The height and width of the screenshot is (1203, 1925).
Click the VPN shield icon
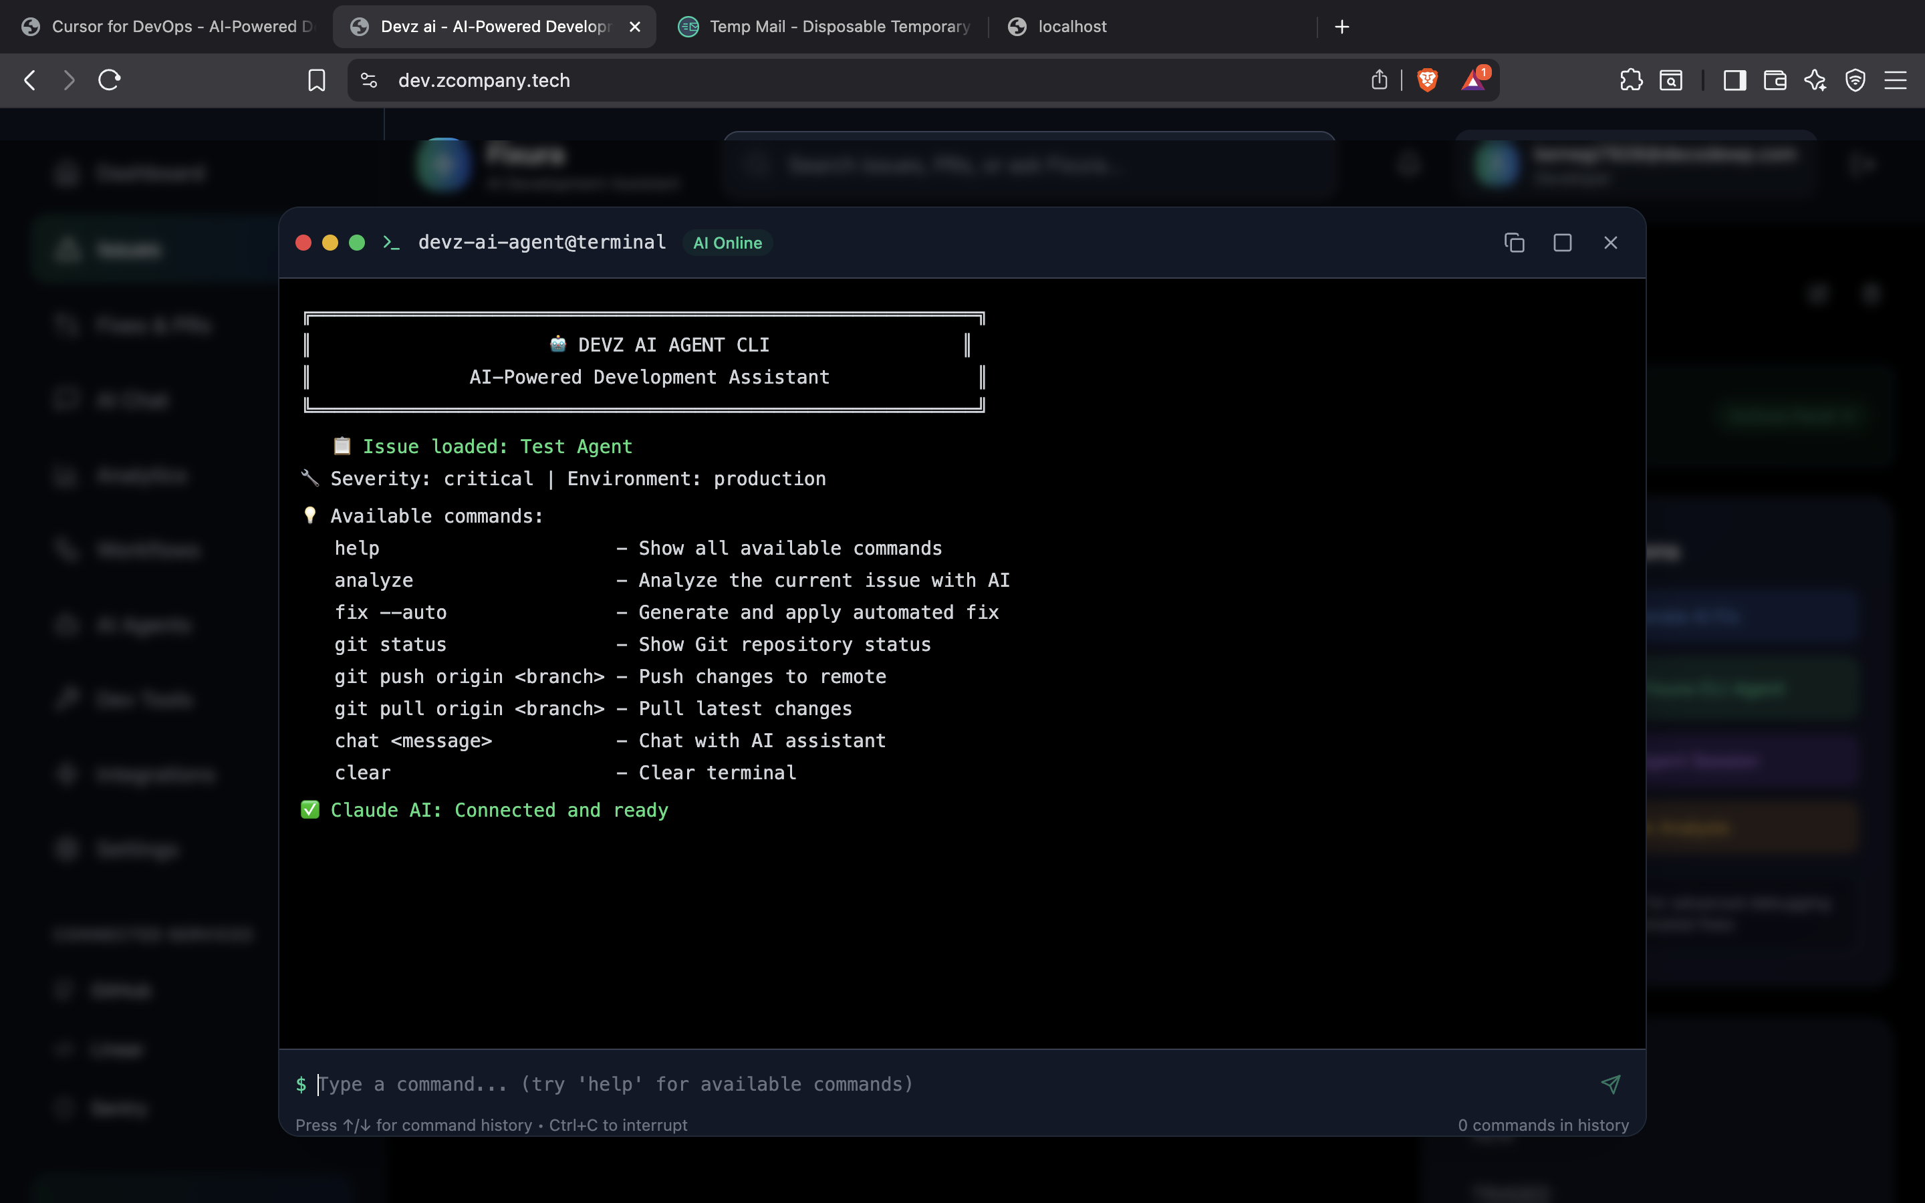coord(1855,80)
